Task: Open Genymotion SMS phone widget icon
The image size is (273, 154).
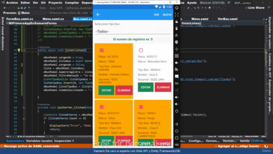Action: click(x=177, y=76)
